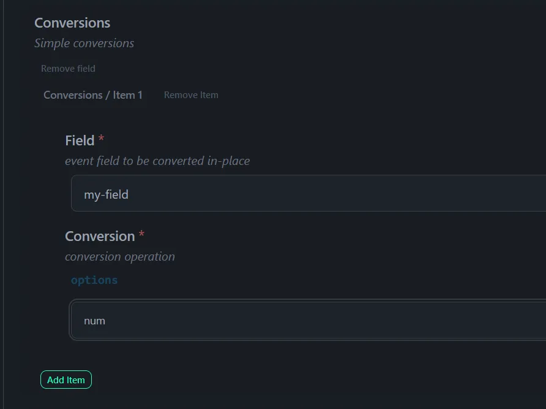Screen dimensions: 546x409
Task: Open the options expander under Conversion
Action: coord(94,280)
